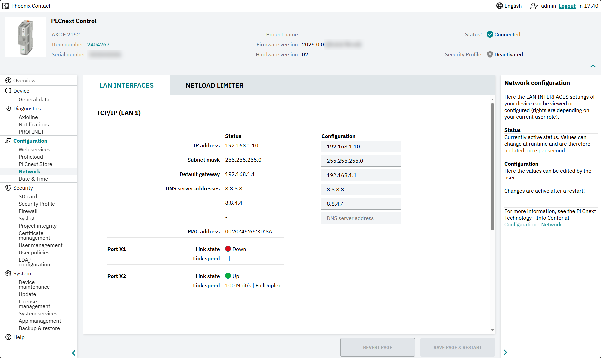The width and height of the screenshot is (601, 358).
Task: Collapse the left navigation sidebar arrow
Action: pos(74,353)
